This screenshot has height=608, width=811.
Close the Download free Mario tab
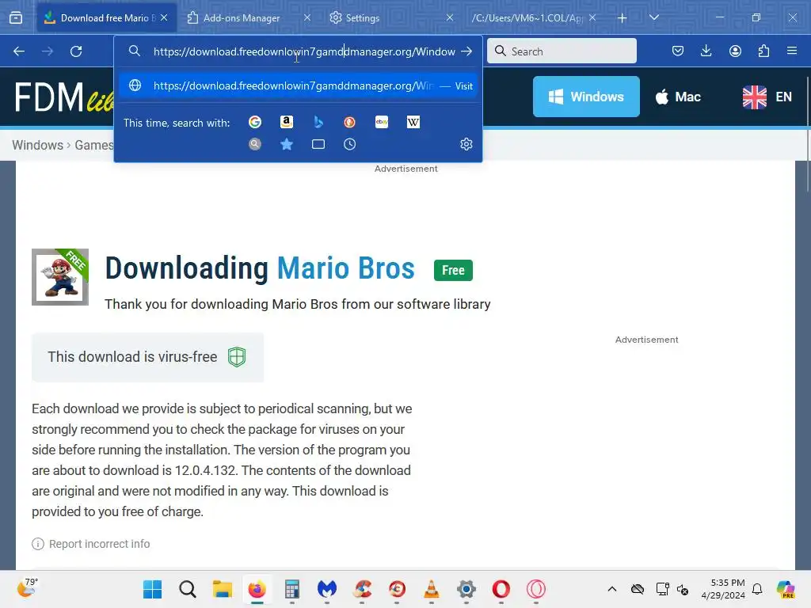(164, 17)
